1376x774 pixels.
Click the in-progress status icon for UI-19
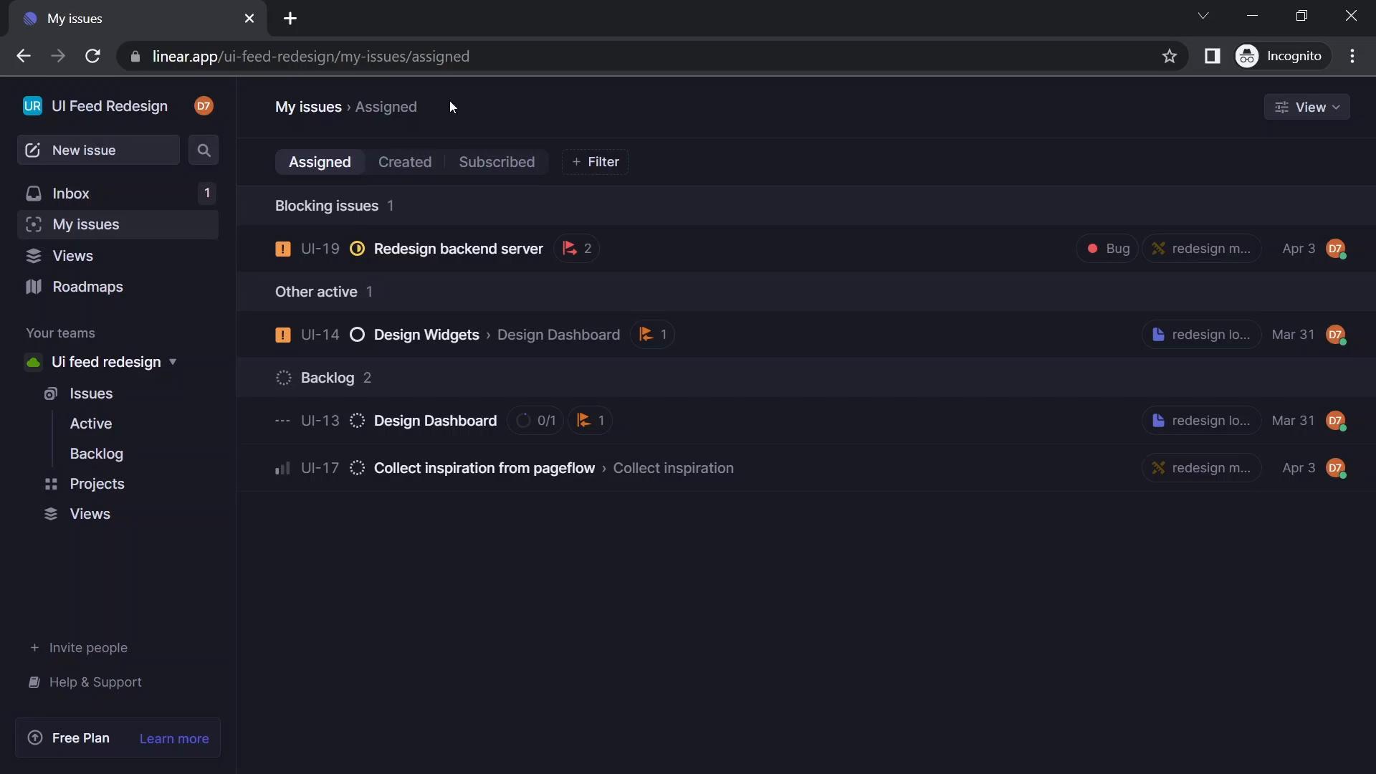[357, 247]
